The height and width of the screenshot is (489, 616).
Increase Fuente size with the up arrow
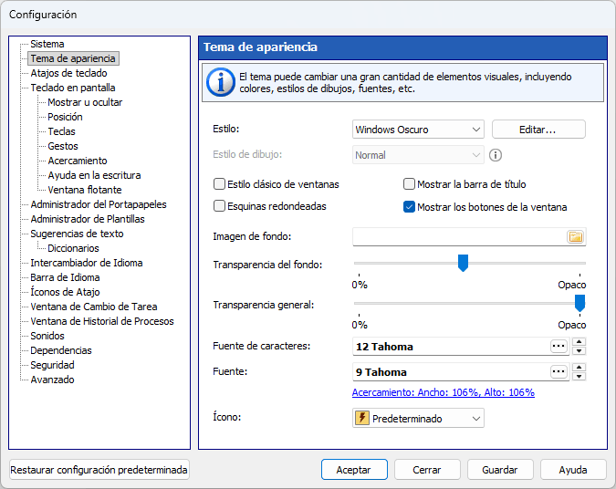(579, 368)
